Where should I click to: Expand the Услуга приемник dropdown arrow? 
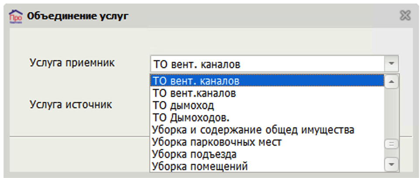(x=391, y=64)
